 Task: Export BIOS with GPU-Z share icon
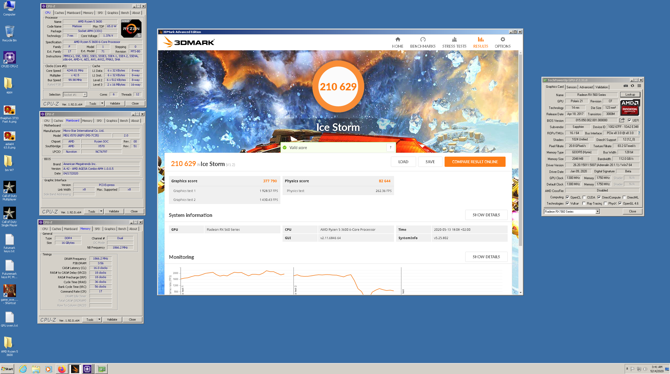pyautogui.click(x=622, y=120)
